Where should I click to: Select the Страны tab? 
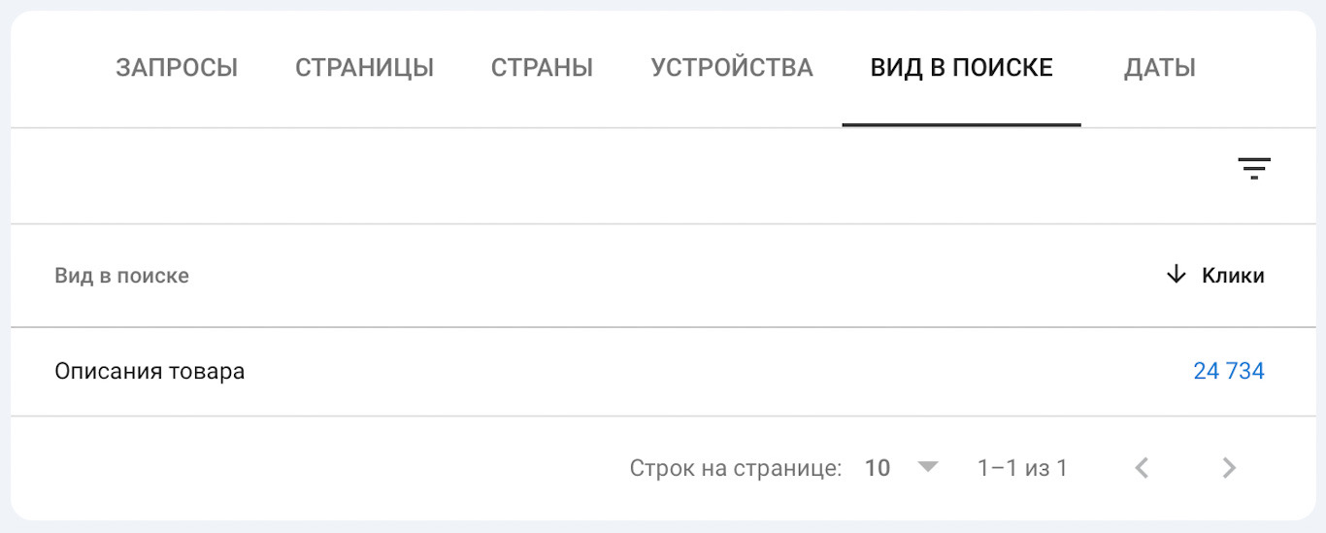click(542, 68)
